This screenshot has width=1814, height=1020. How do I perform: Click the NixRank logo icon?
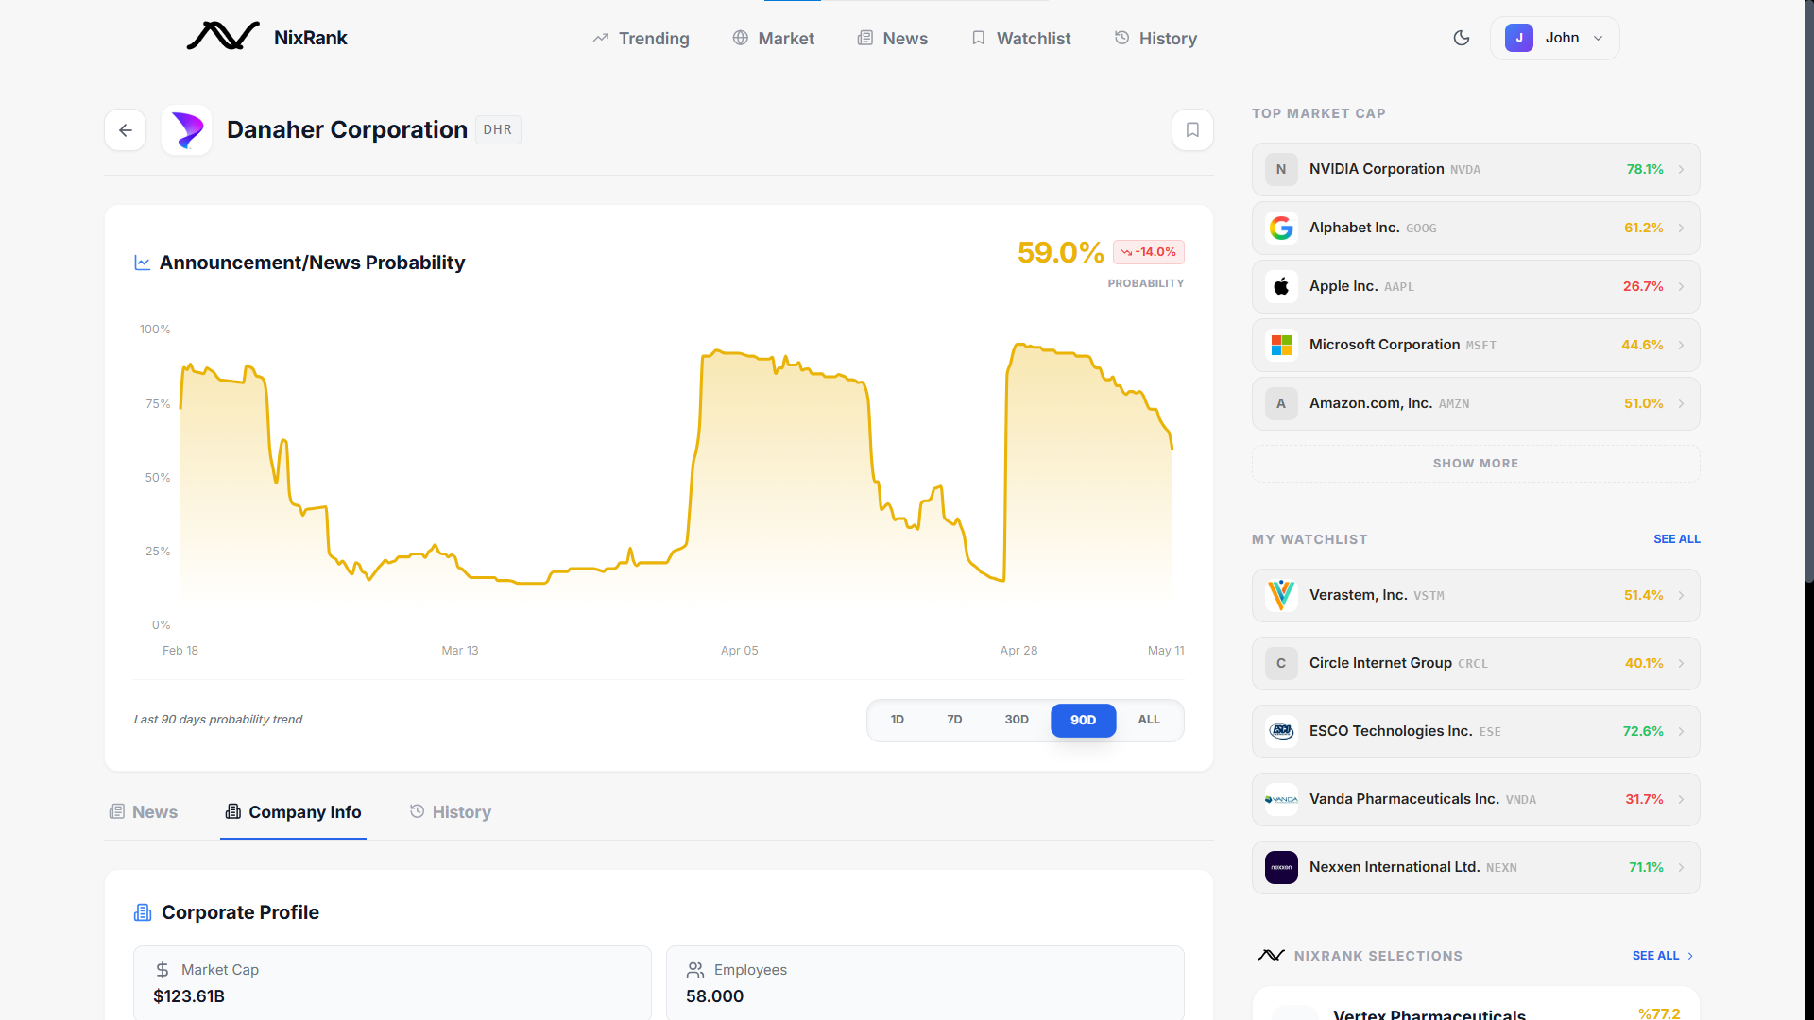click(223, 37)
